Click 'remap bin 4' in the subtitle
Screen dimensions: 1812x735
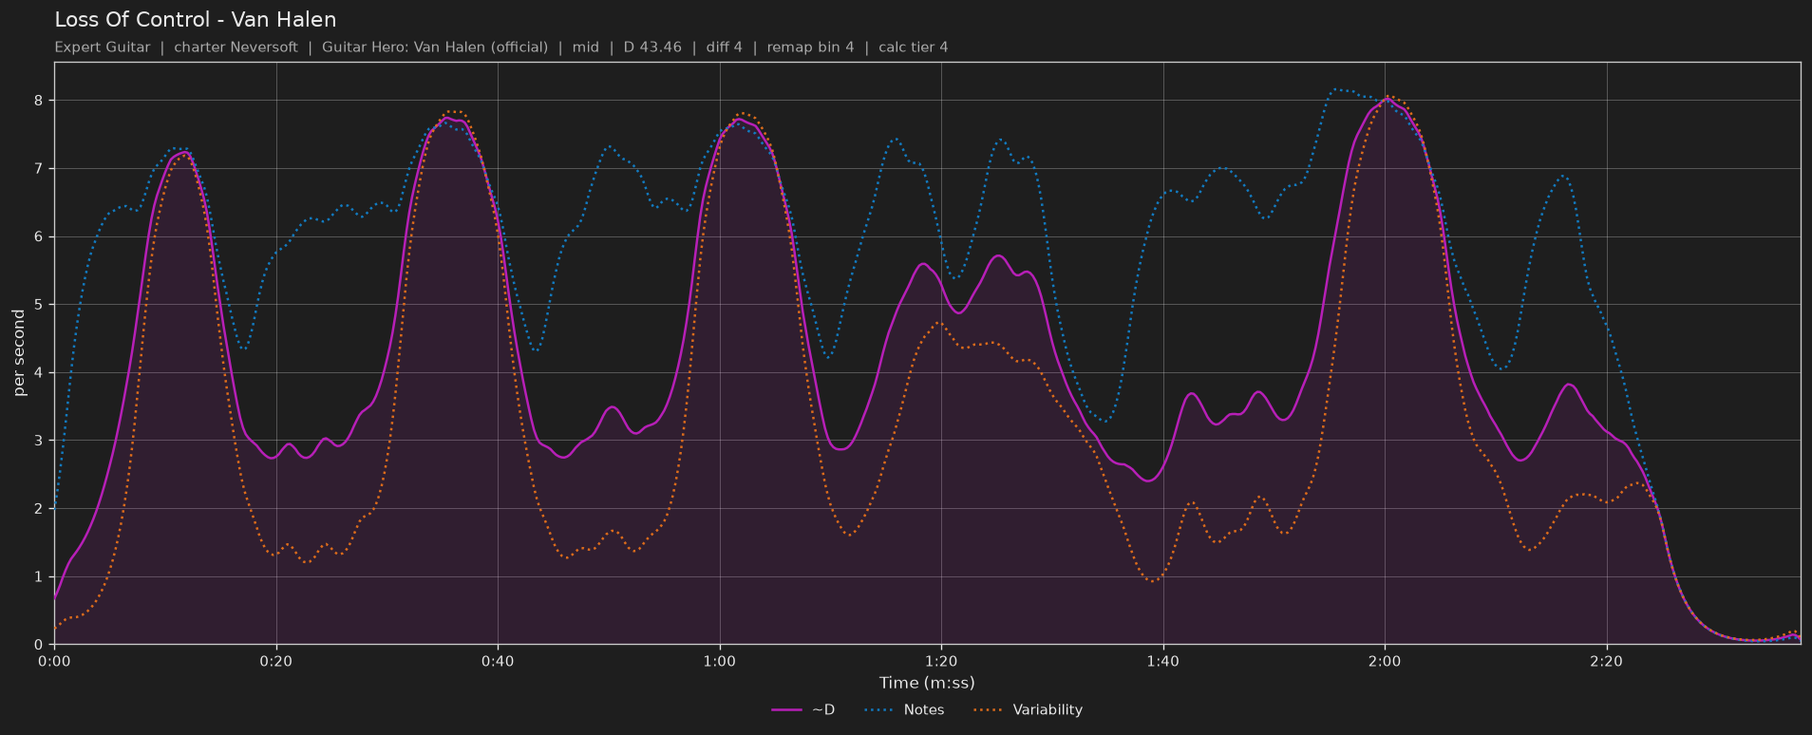pyautogui.click(x=810, y=47)
